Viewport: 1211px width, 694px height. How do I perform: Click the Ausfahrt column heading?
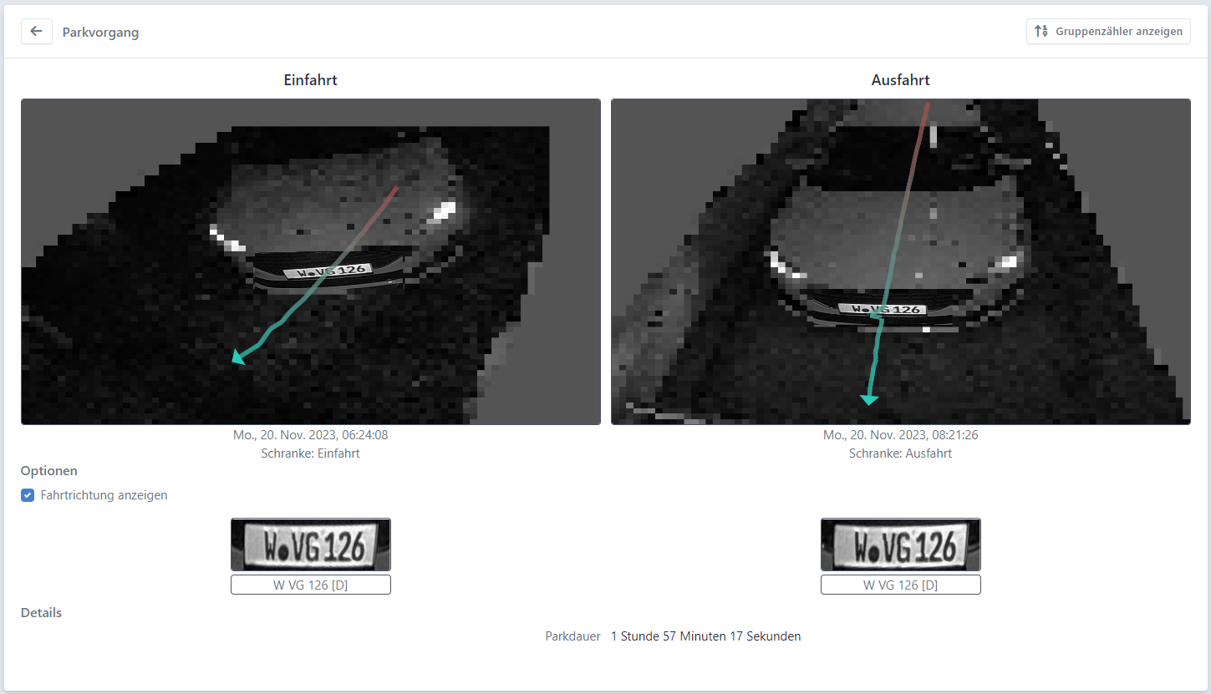point(901,80)
